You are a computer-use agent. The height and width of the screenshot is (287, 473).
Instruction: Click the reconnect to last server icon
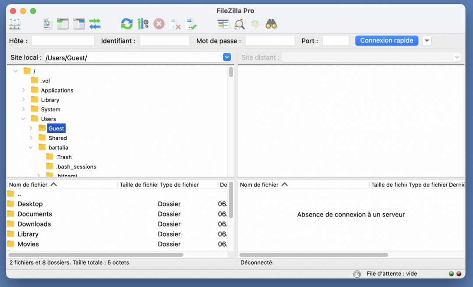tap(191, 24)
